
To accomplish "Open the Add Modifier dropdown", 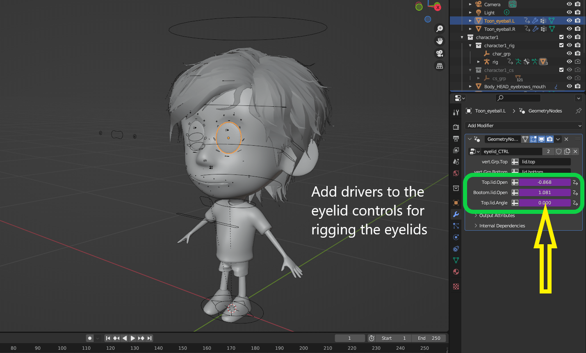I will coord(523,126).
